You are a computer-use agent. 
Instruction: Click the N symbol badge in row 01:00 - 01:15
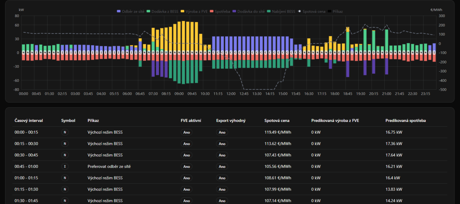[x=65, y=178]
